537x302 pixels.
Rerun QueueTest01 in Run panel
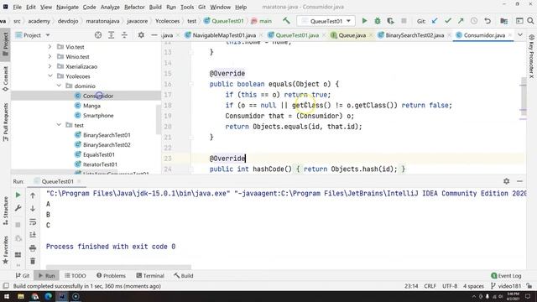18,195
